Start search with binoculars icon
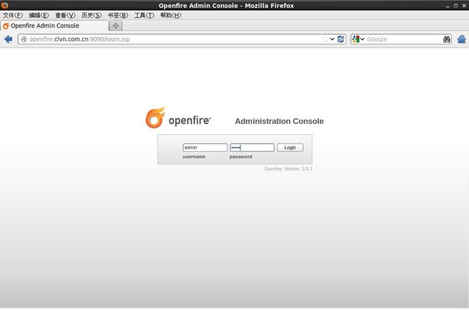The width and height of the screenshot is (469, 310). tap(446, 39)
